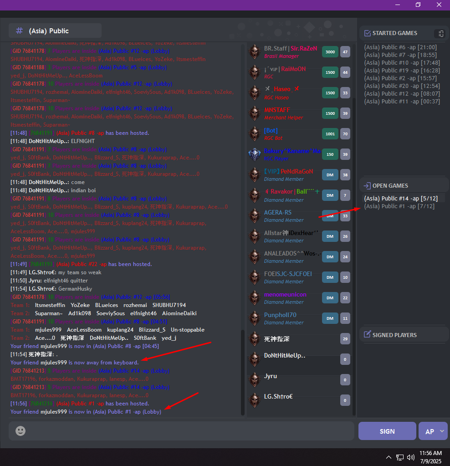Click the blue avatar of Bakury^Kaname^Ma
The image size is (450, 466).
pyautogui.click(x=255, y=154)
